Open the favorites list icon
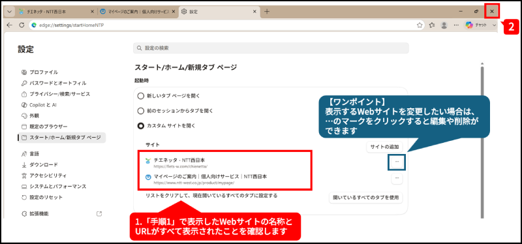The height and width of the screenshot is (244, 522). click(x=432, y=25)
